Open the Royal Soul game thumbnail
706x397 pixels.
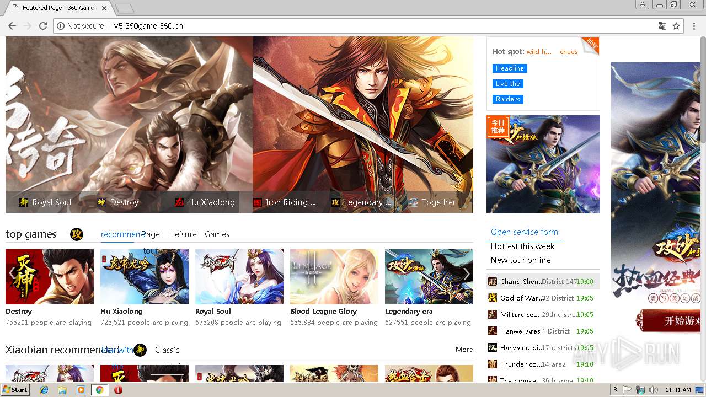[239, 277]
